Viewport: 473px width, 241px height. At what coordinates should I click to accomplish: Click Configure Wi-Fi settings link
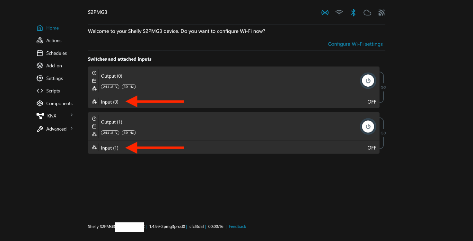click(355, 44)
